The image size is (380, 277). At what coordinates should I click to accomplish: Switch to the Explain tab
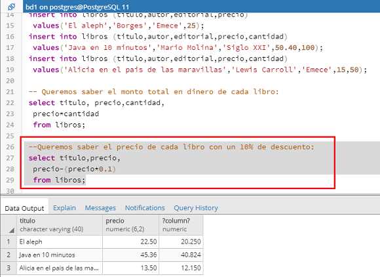(64, 208)
